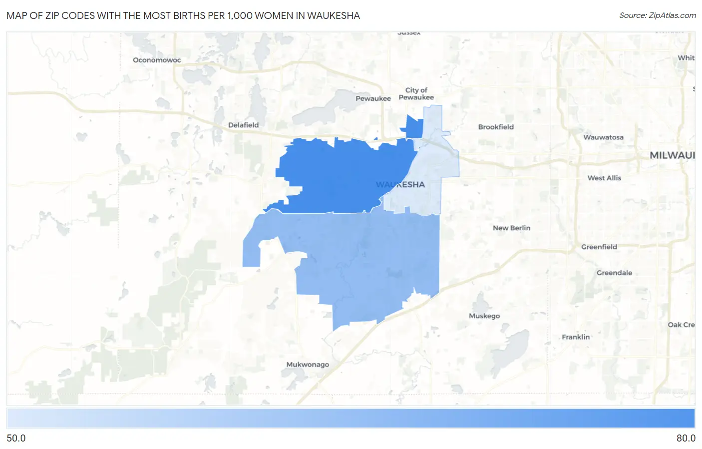Click the Delafield map label
Screen dimensions: 702x449
(243, 125)
